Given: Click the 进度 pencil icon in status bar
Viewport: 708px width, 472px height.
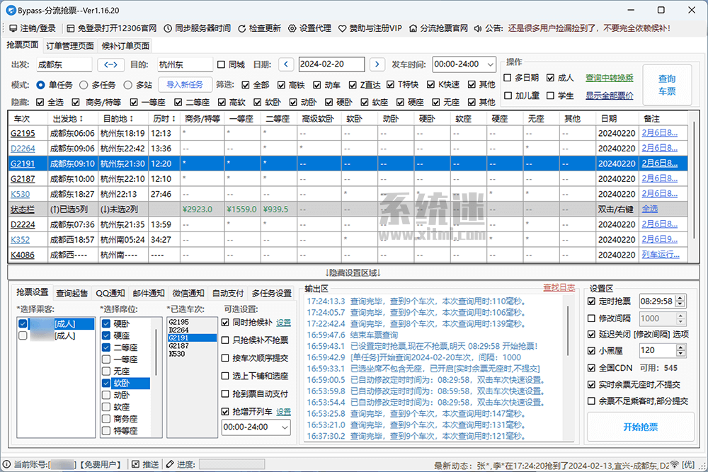Looking at the screenshot, I should (170, 464).
